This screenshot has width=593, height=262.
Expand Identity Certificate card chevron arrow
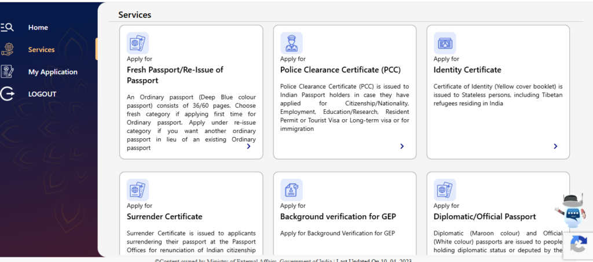coord(555,146)
